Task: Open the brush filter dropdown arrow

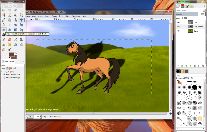Action: click(204, 75)
